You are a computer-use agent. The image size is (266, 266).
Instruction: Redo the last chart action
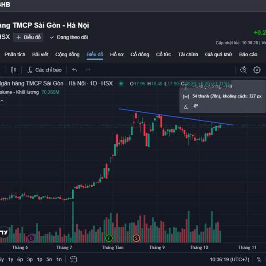click(x=88, y=70)
